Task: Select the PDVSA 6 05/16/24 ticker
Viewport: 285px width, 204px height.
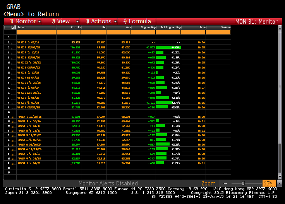Action: pyautogui.click(x=30, y=145)
